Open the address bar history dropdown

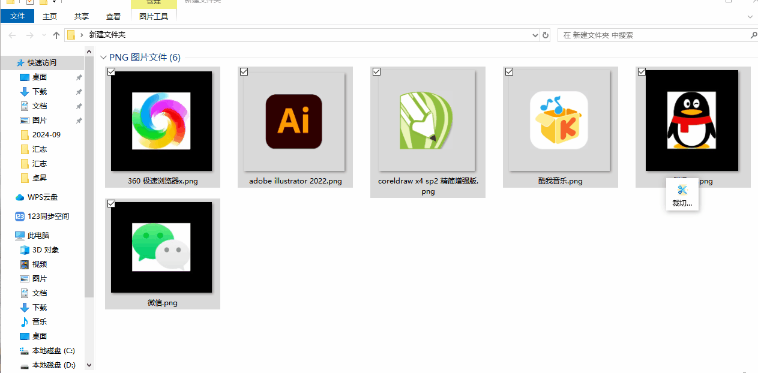click(x=536, y=35)
